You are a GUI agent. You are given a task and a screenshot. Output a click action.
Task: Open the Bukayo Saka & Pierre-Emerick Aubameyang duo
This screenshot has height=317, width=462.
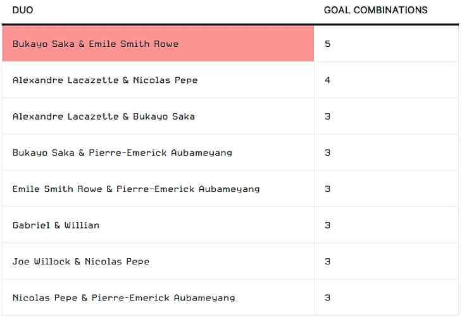pyautogui.click(x=122, y=152)
